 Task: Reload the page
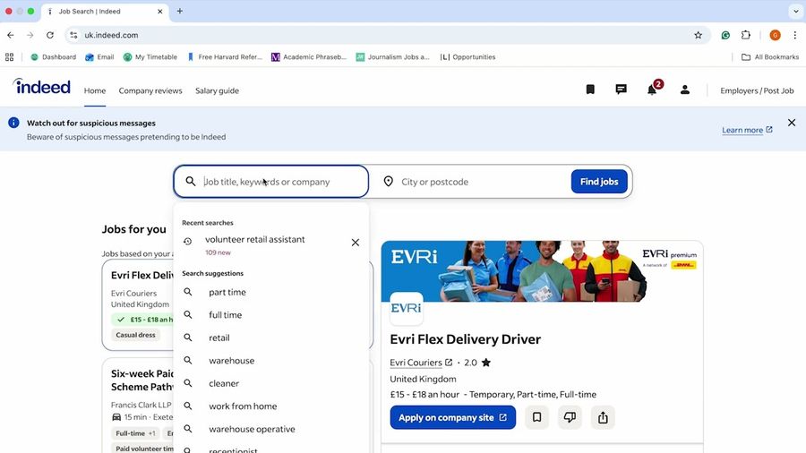[x=50, y=35]
